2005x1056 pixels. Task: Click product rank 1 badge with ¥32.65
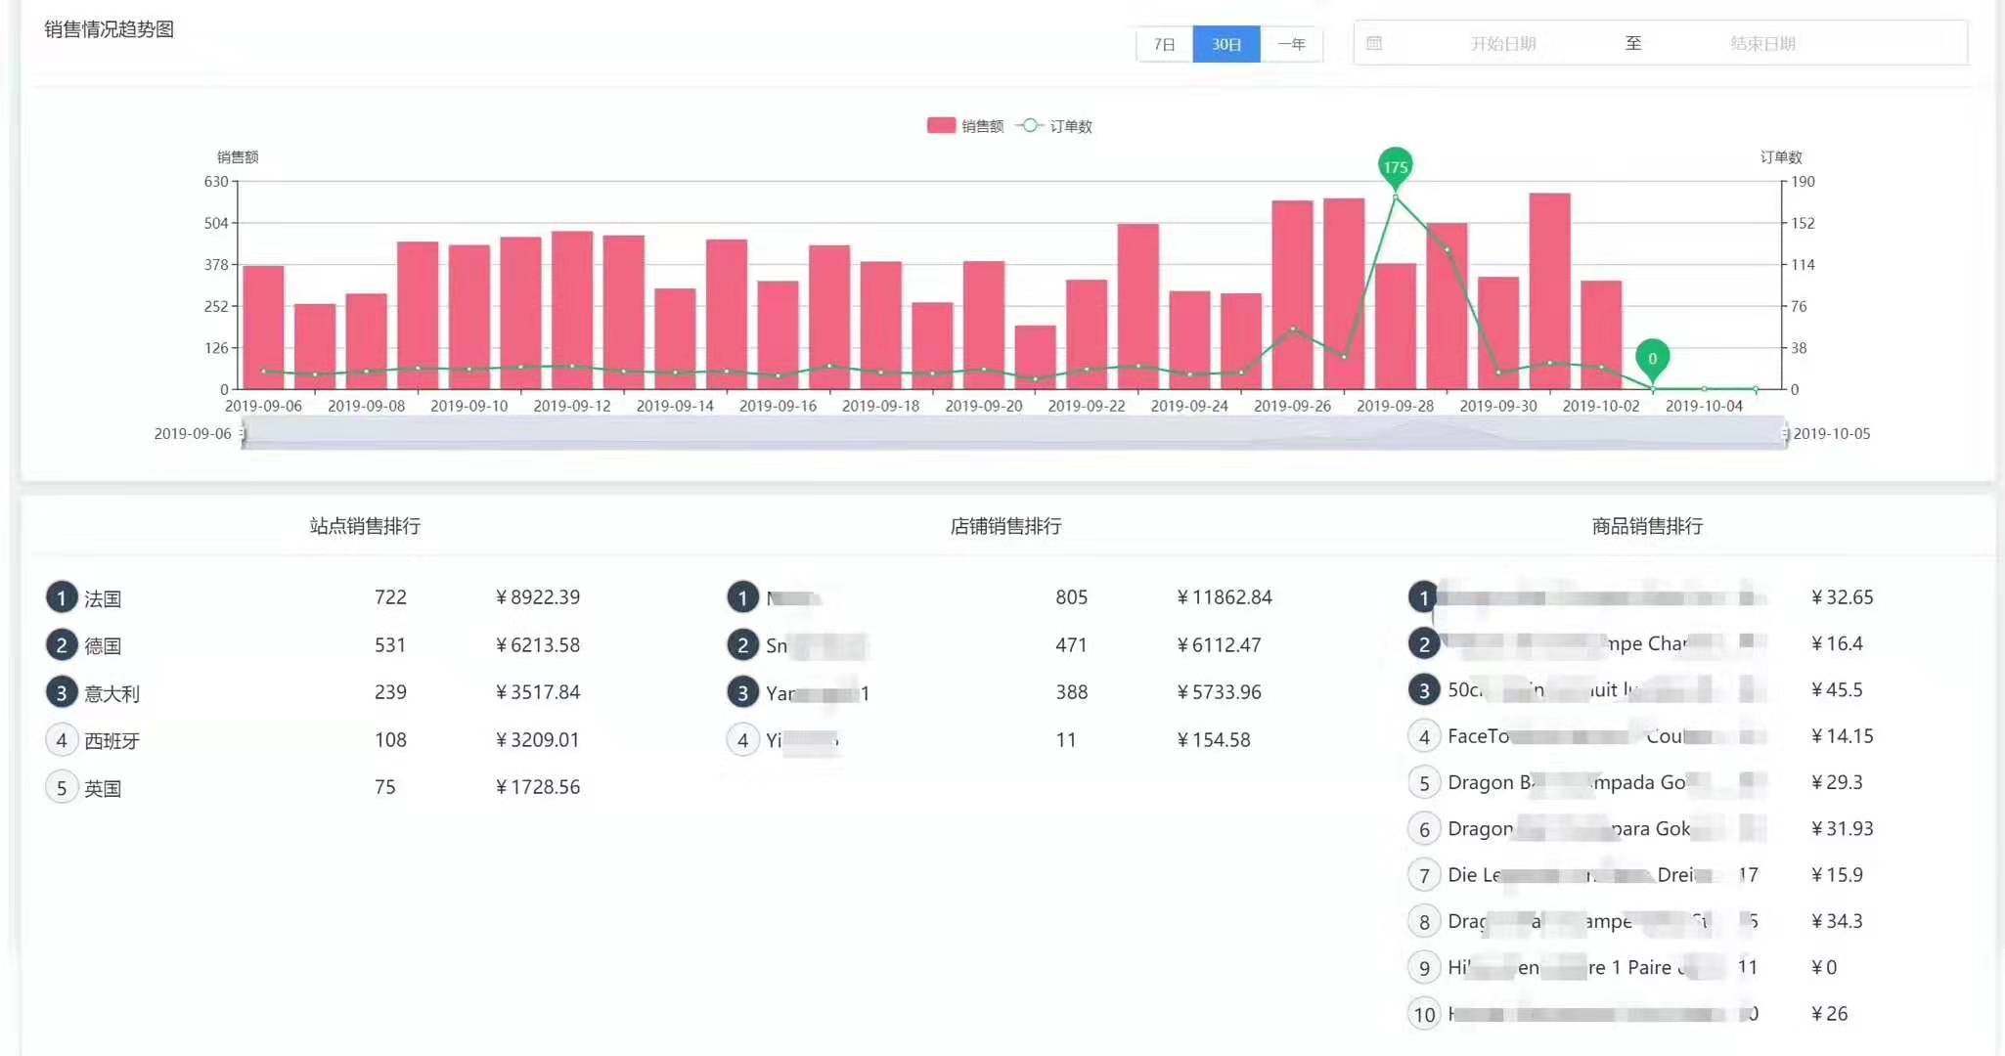click(1424, 597)
